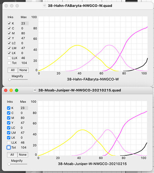
Task: Toggle Y ink checkbox in Moab-Juniper window
Action: click(9, 123)
